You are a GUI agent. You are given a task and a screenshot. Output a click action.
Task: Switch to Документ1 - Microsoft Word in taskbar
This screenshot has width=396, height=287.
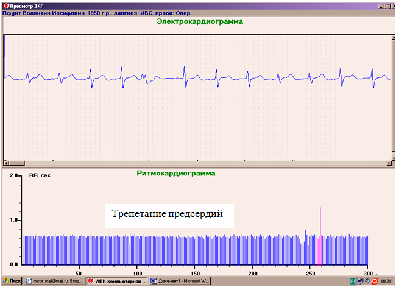pos(180,281)
